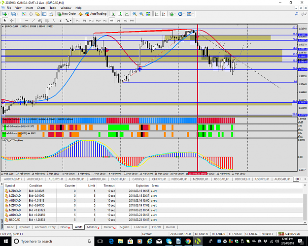308x246 pixels.
Task: Expand the New Chart dropdown arrow
Action: click(8, 14)
